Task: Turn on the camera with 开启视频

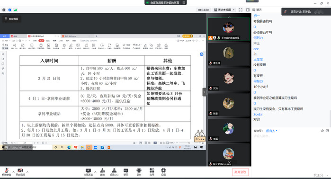Action: [x=20, y=171]
